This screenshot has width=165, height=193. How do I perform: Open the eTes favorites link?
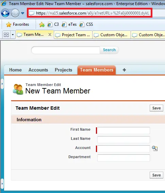tap(69, 24)
